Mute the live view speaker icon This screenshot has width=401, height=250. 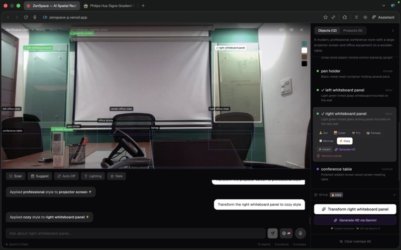point(281,30)
